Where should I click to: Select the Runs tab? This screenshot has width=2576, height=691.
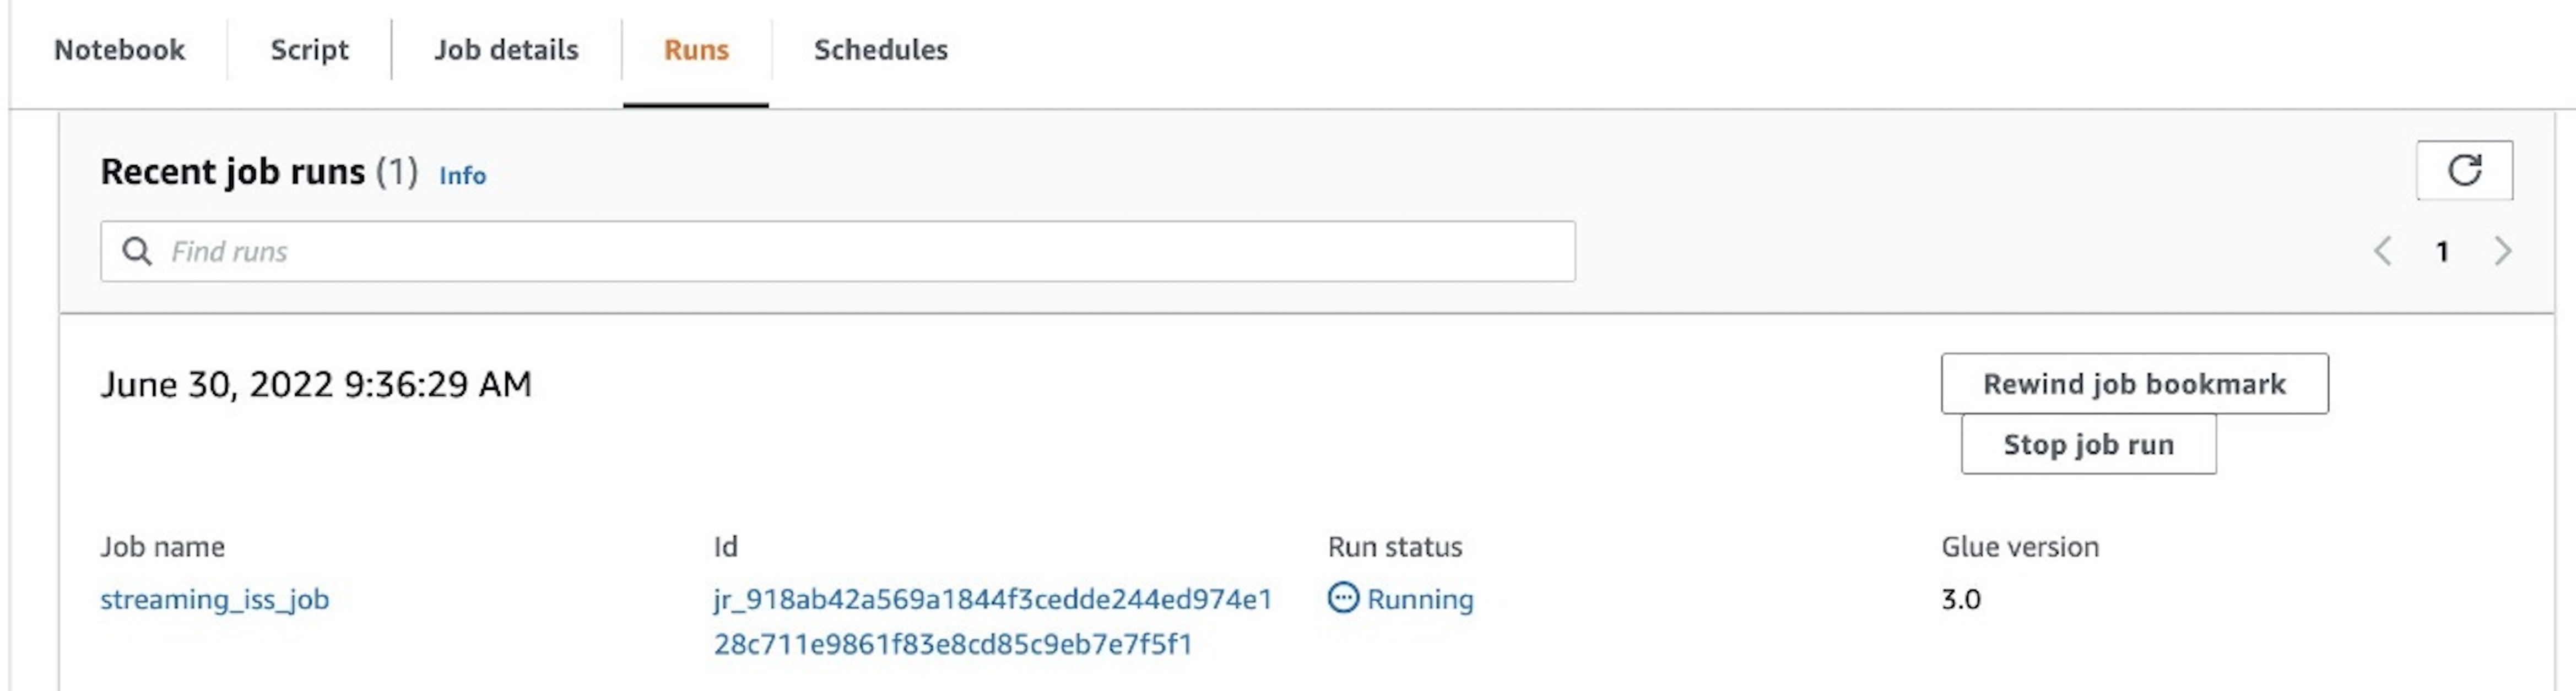click(x=696, y=50)
